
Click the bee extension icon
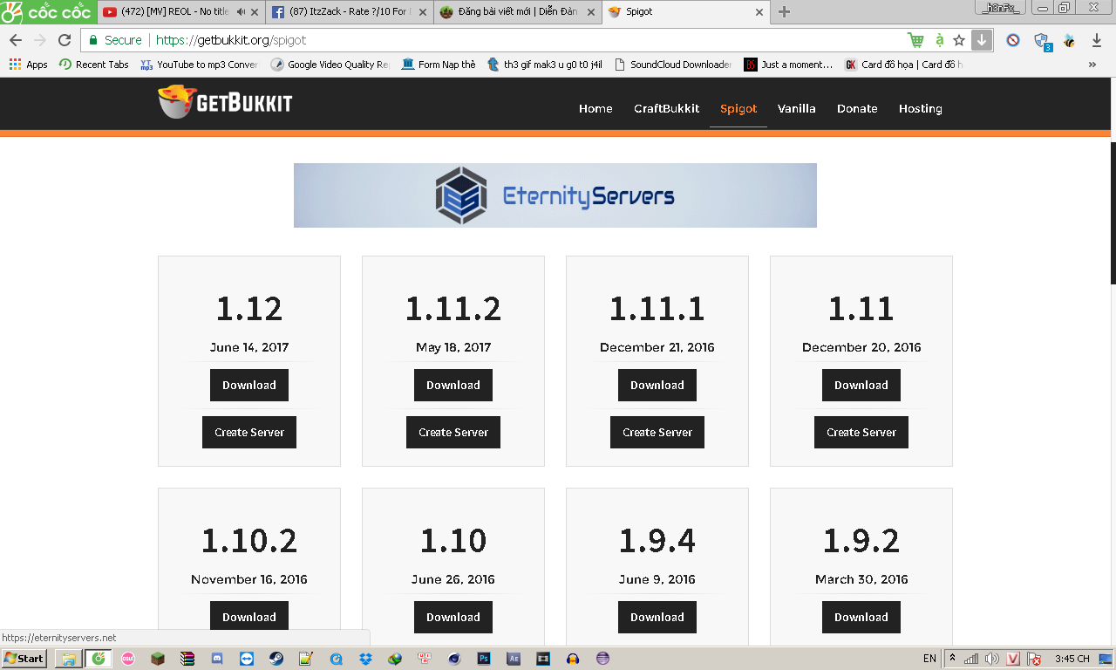click(x=1069, y=40)
